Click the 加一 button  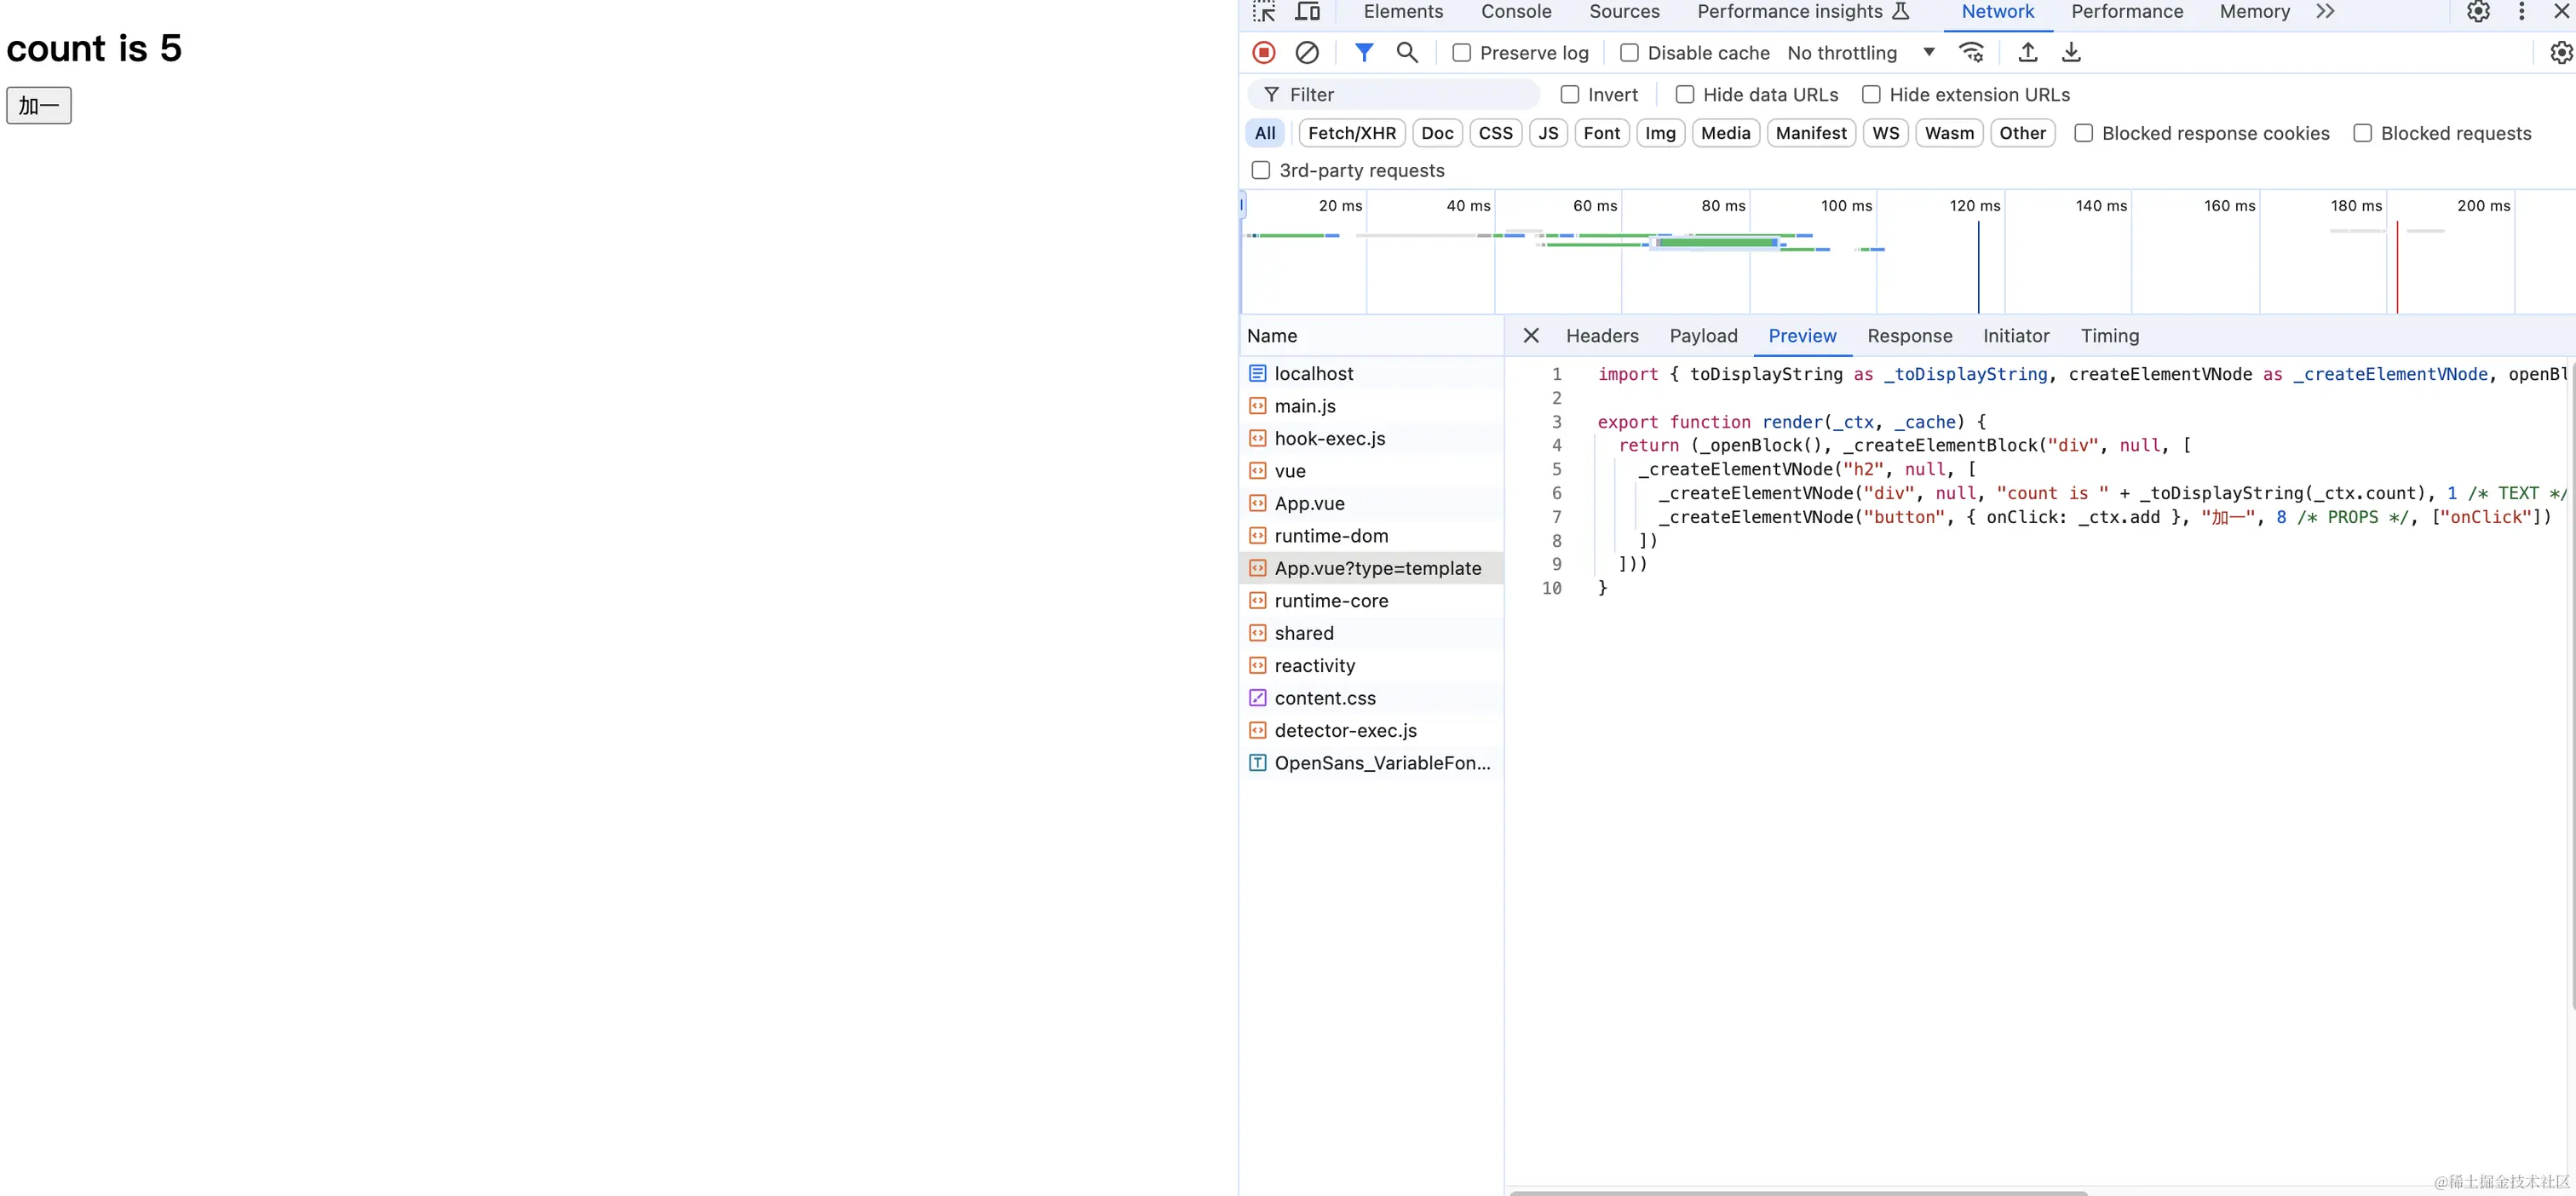[x=39, y=105]
